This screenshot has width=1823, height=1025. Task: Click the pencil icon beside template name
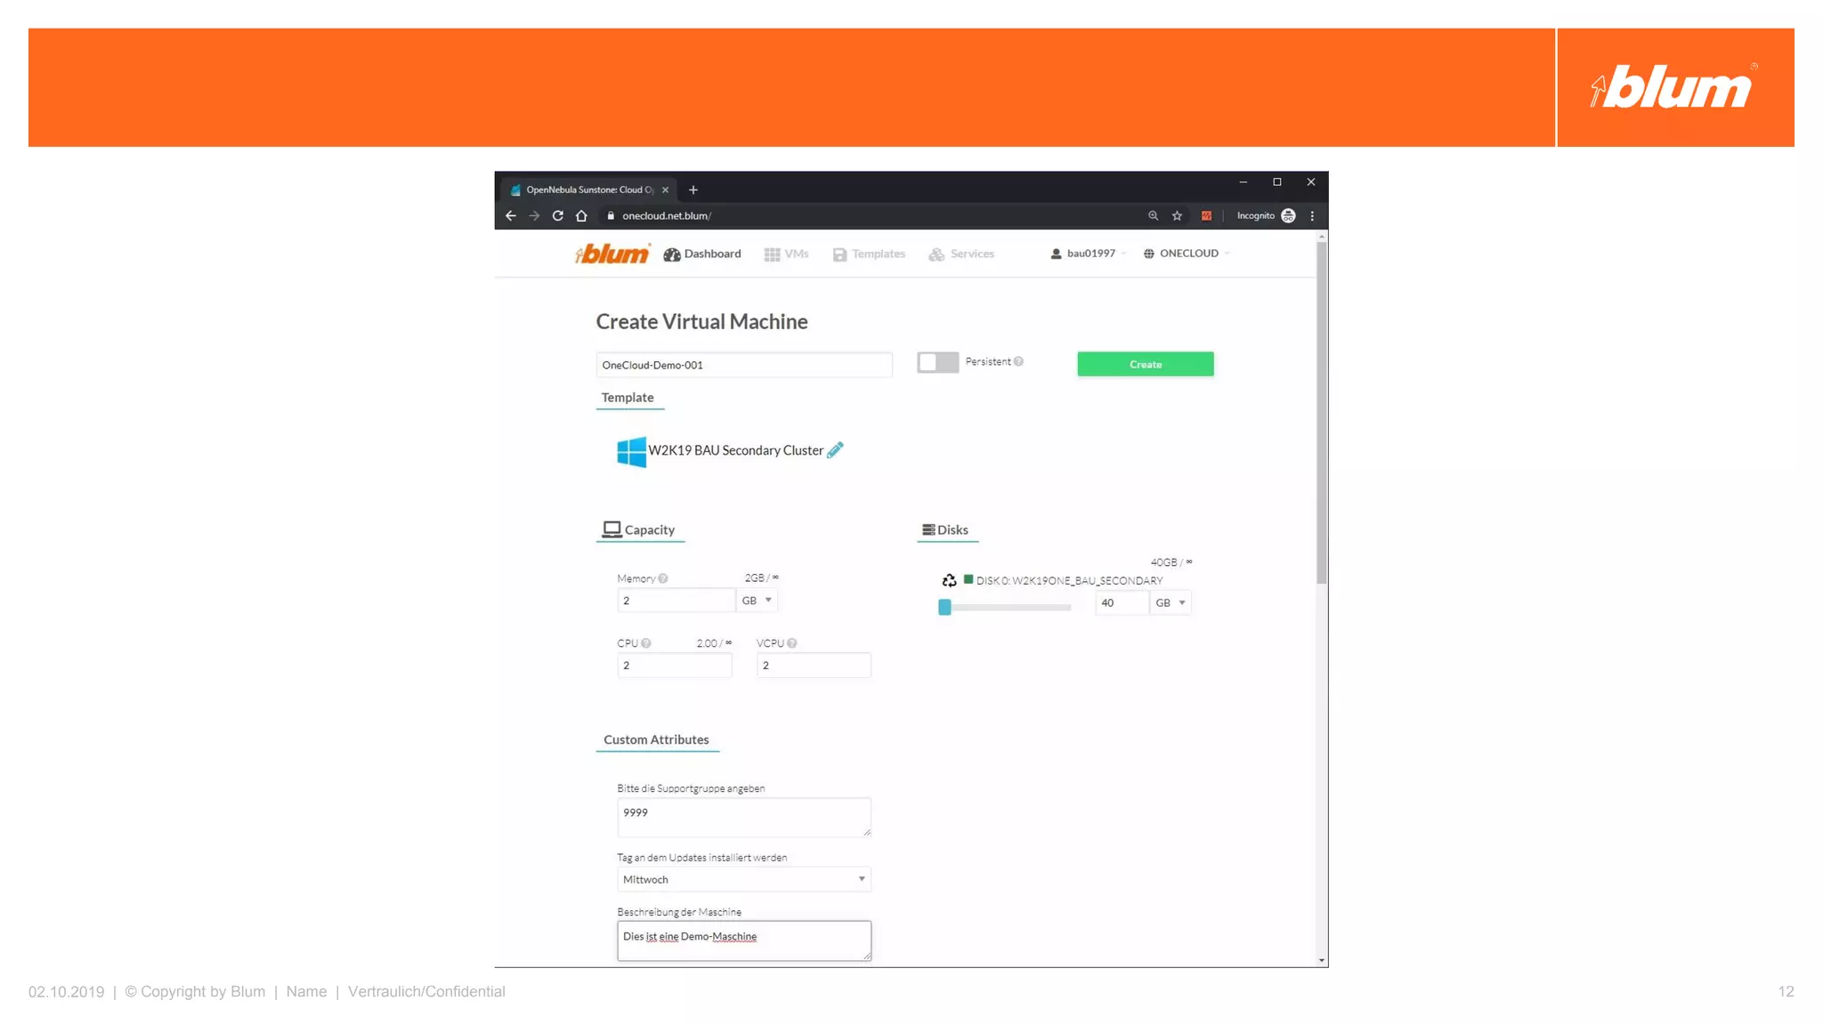pyautogui.click(x=835, y=450)
